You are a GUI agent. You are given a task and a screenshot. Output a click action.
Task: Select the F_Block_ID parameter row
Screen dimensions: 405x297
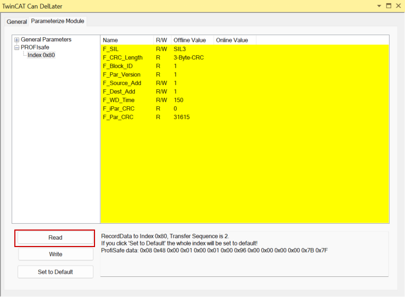click(245, 66)
